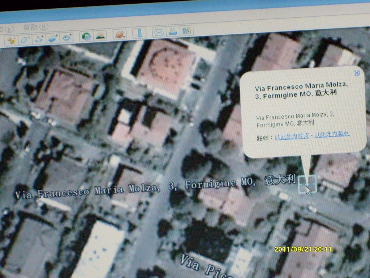Click the Add Image Overlay icon
The height and width of the screenshot is (278, 370).
[x=53, y=38]
